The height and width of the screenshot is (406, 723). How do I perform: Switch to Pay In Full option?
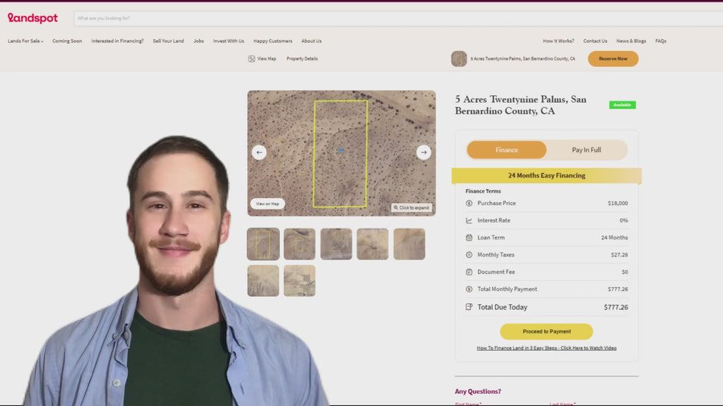[x=586, y=150]
